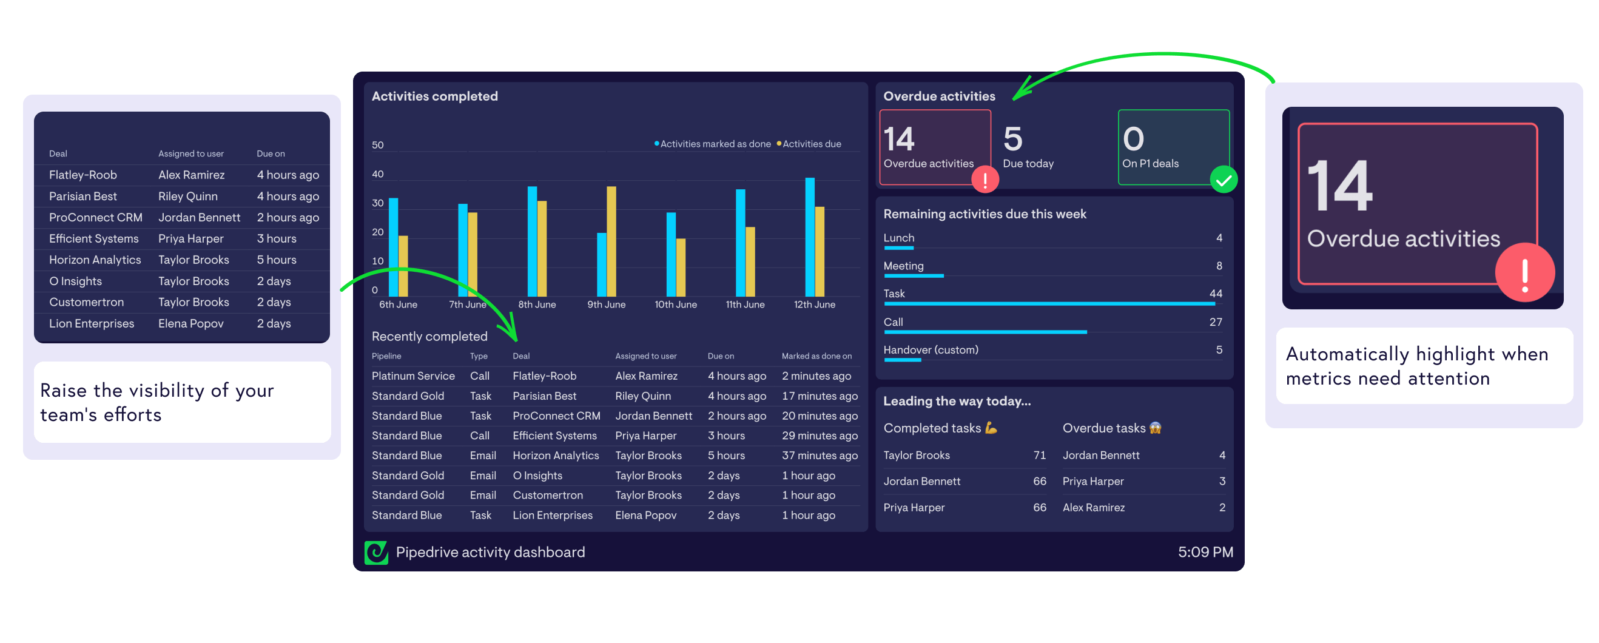
Task: Click Pipedrive activity dashboard title
Action: pyautogui.click(x=490, y=553)
